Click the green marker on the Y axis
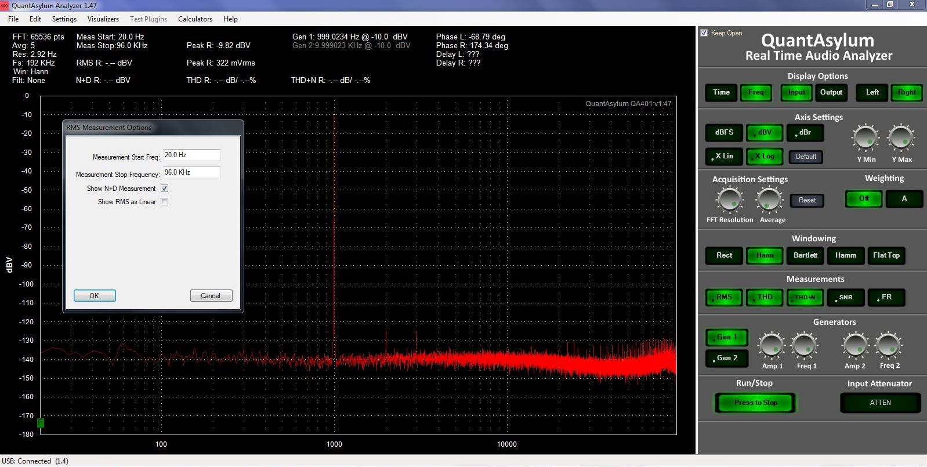 point(41,423)
